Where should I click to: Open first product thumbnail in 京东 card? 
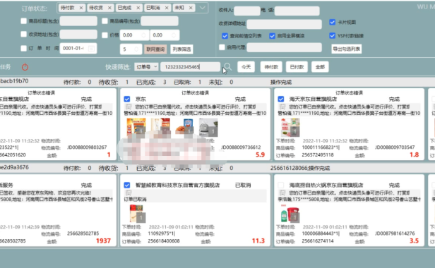point(136,127)
